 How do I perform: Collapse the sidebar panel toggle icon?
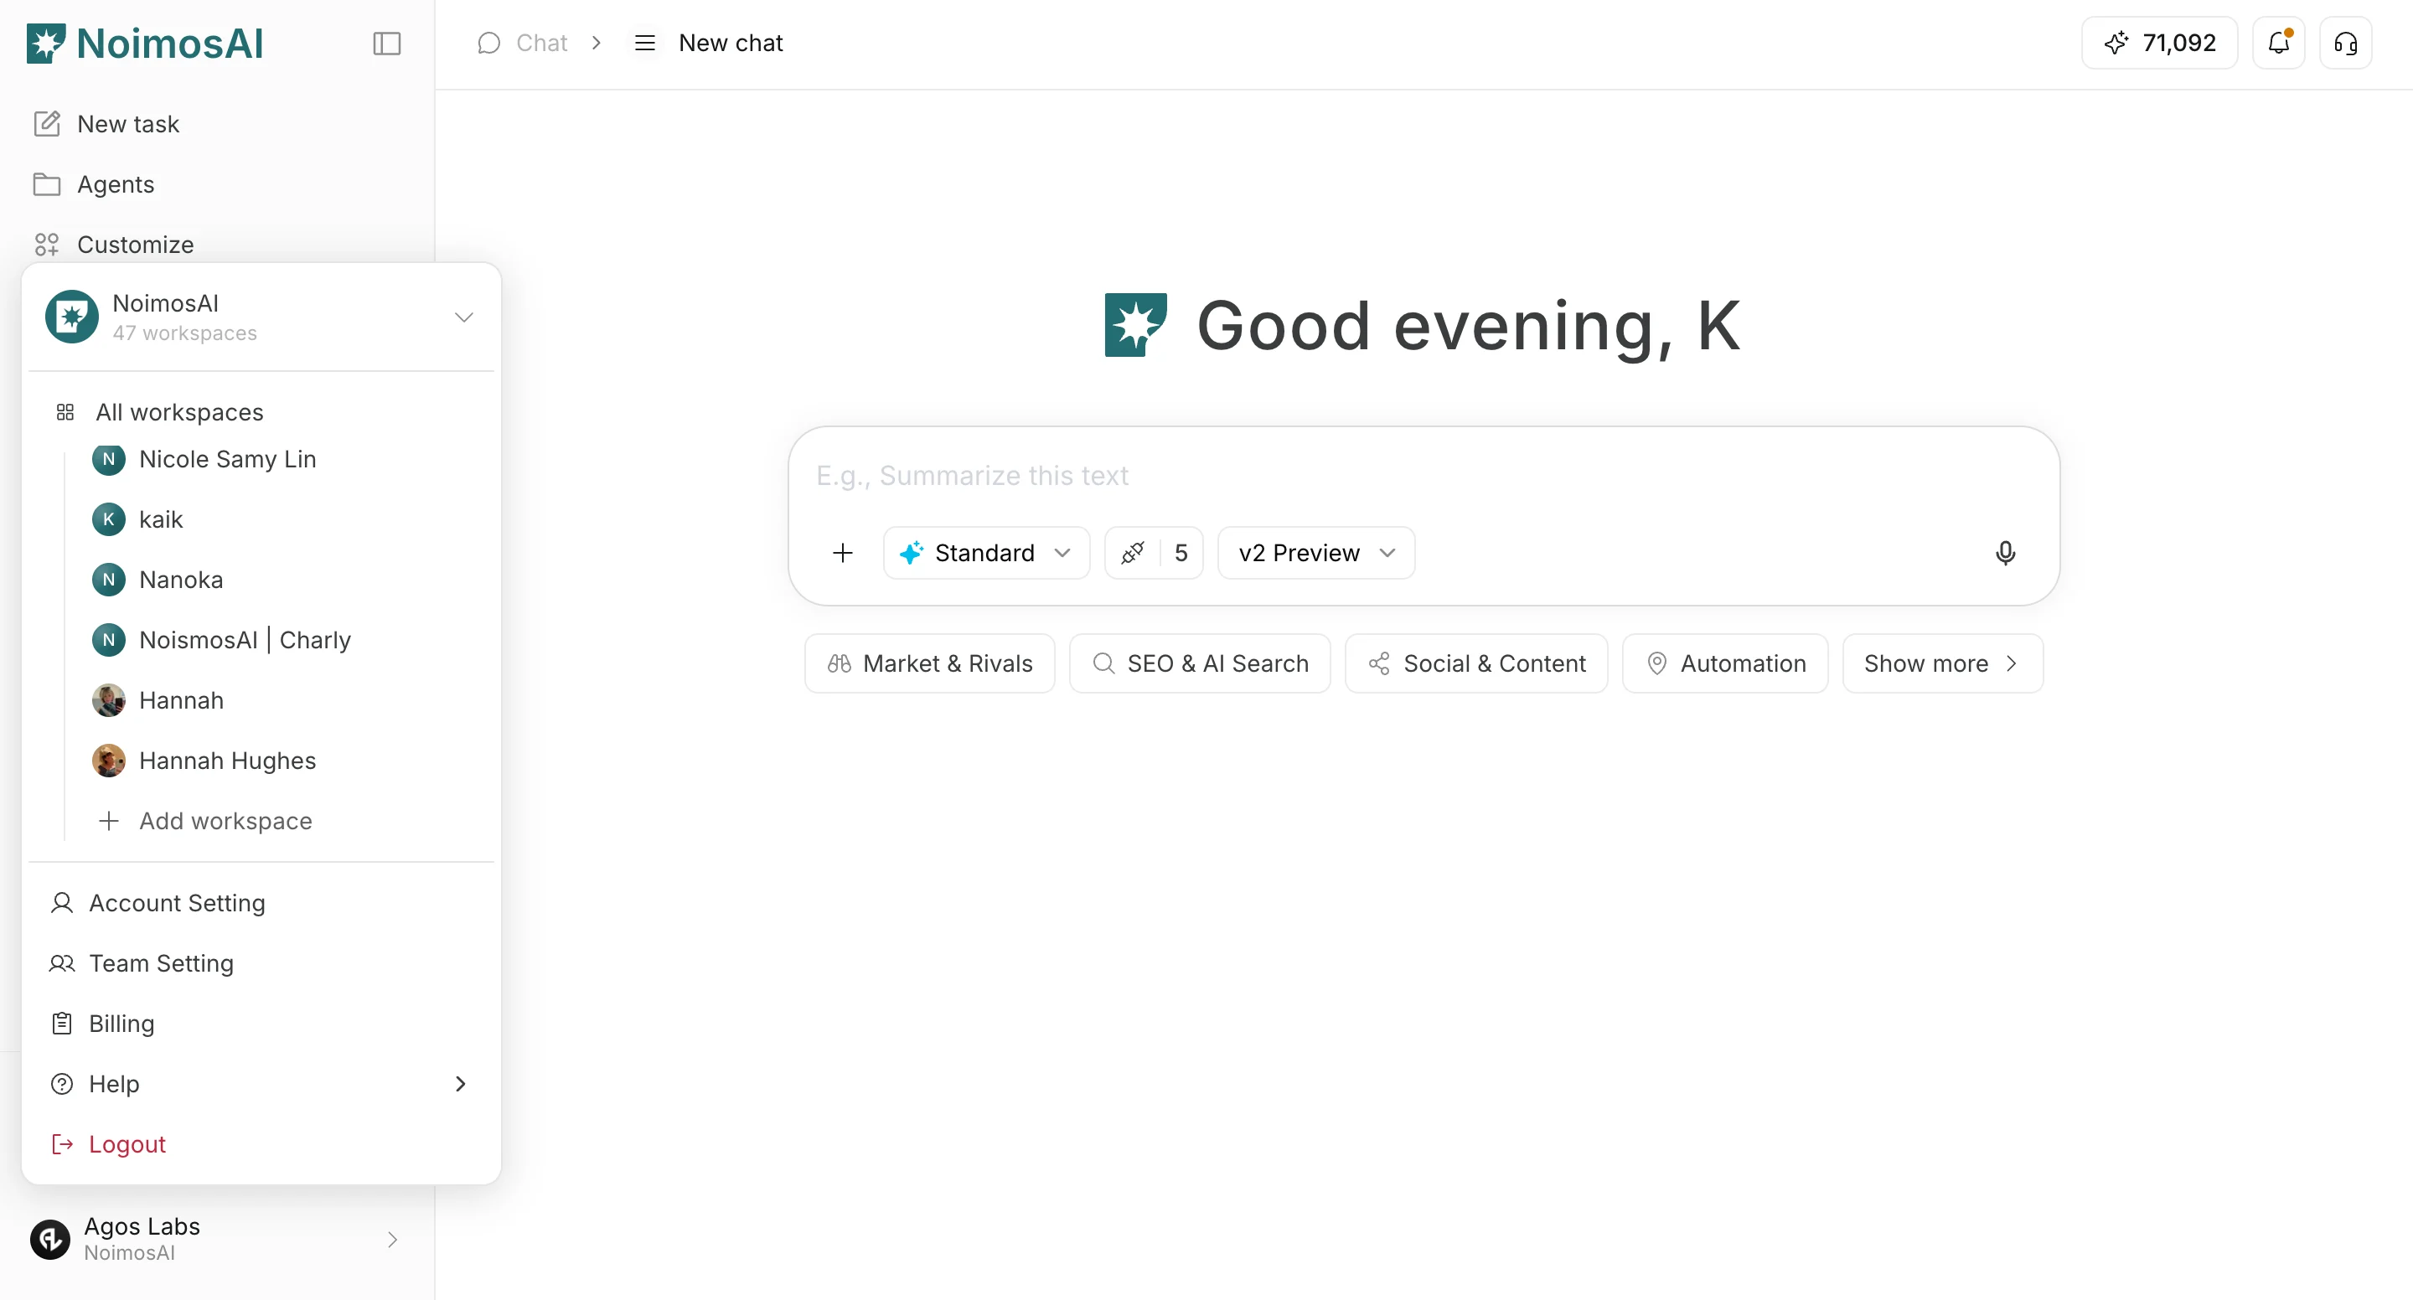point(386,43)
